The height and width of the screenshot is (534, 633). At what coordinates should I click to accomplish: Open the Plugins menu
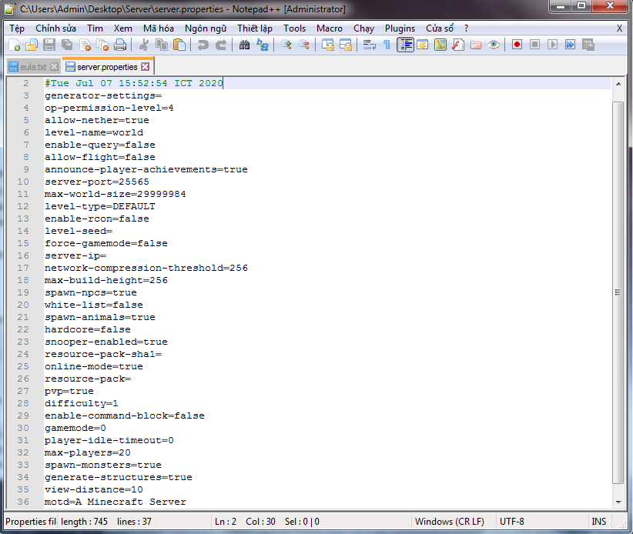pyautogui.click(x=400, y=28)
